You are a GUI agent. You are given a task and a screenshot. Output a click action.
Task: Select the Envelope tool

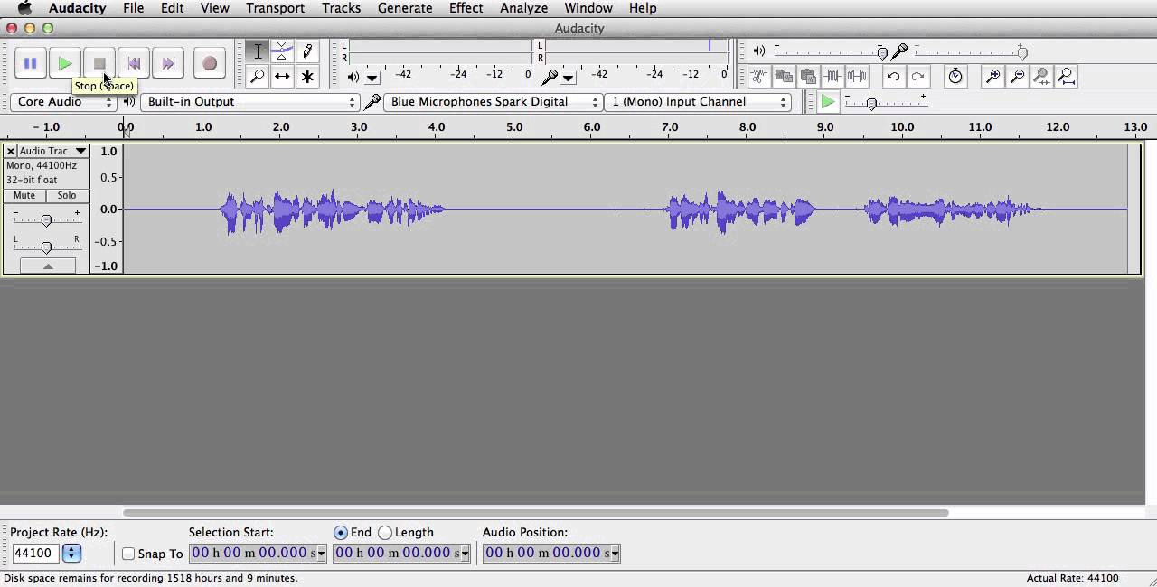click(x=282, y=51)
